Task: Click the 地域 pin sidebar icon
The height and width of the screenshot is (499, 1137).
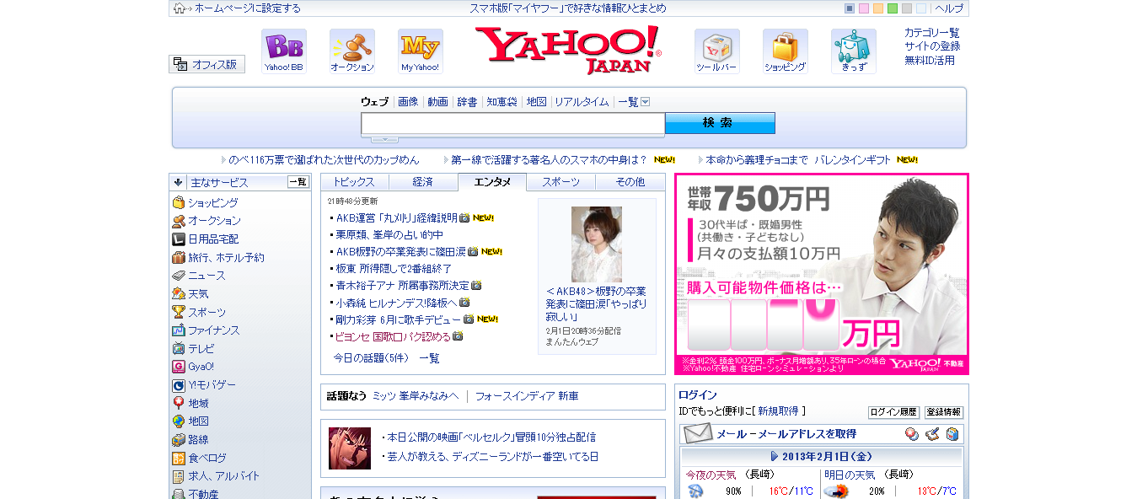Action: 179,404
